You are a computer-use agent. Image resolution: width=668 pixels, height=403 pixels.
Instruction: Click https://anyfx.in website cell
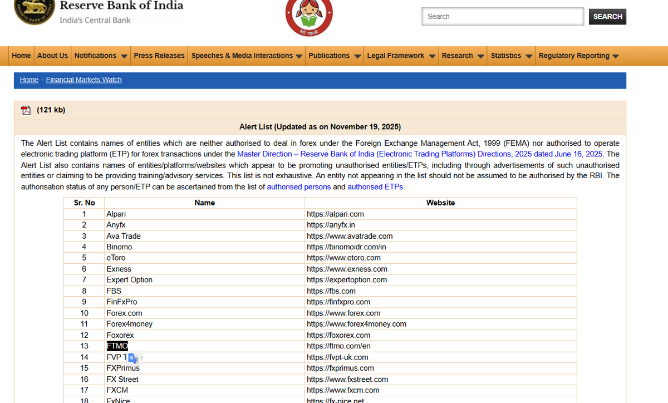coord(440,225)
